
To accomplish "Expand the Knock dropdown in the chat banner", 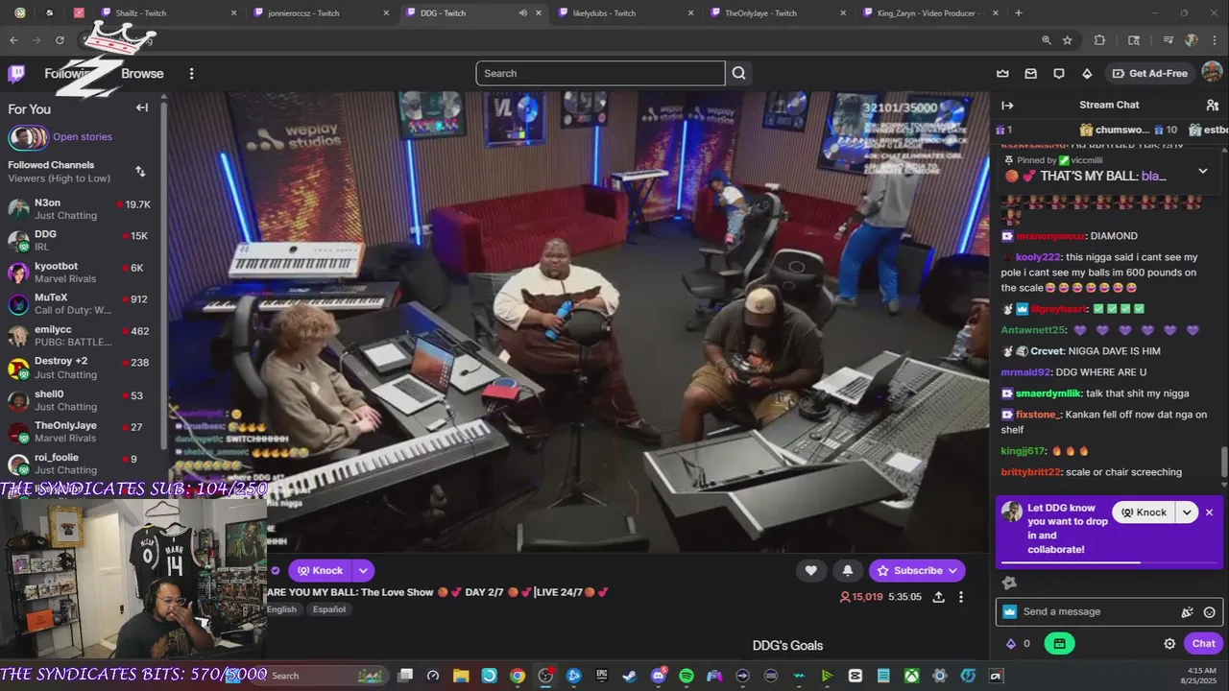I will click(1187, 512).
